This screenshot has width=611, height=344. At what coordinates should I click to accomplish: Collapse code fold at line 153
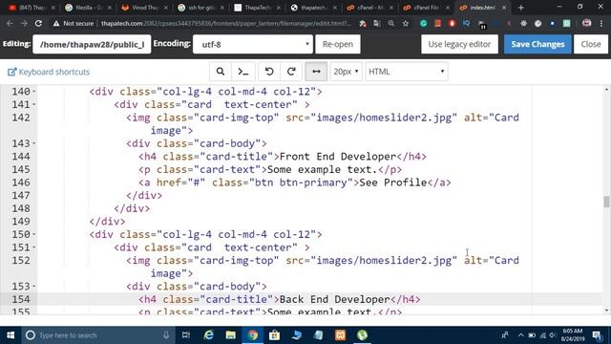[34, 287]
